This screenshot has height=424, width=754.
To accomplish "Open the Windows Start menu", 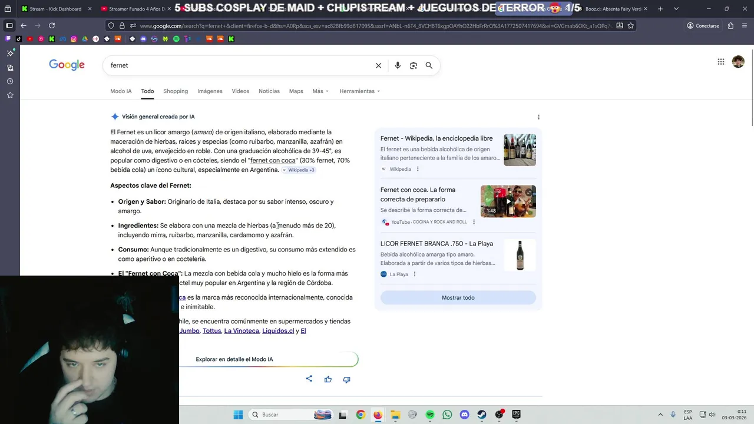I will point(238,415).
